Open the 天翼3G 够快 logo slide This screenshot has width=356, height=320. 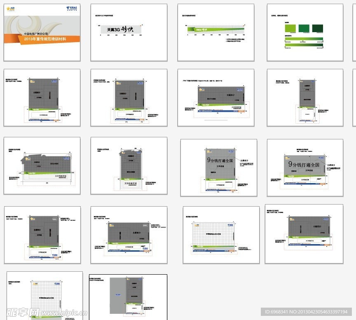coord(129,33)
